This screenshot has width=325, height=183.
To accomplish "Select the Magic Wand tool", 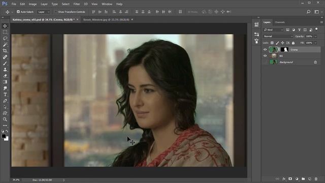I will pos(5,45).
